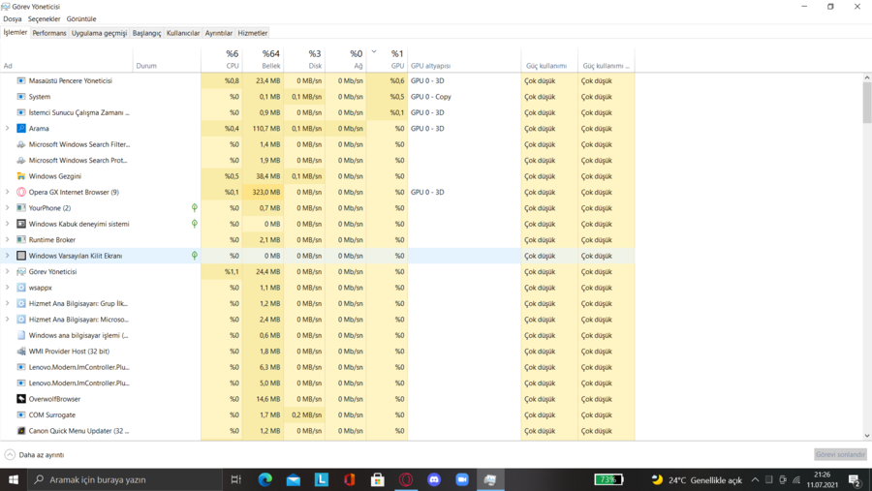
Task: Show hidden system tray icons chevron
Action: pyautogui.click(x=755, y=479)
